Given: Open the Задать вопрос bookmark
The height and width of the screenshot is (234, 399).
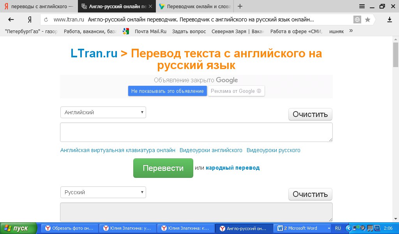Looking at the screenshot, I should click(189, 31).
